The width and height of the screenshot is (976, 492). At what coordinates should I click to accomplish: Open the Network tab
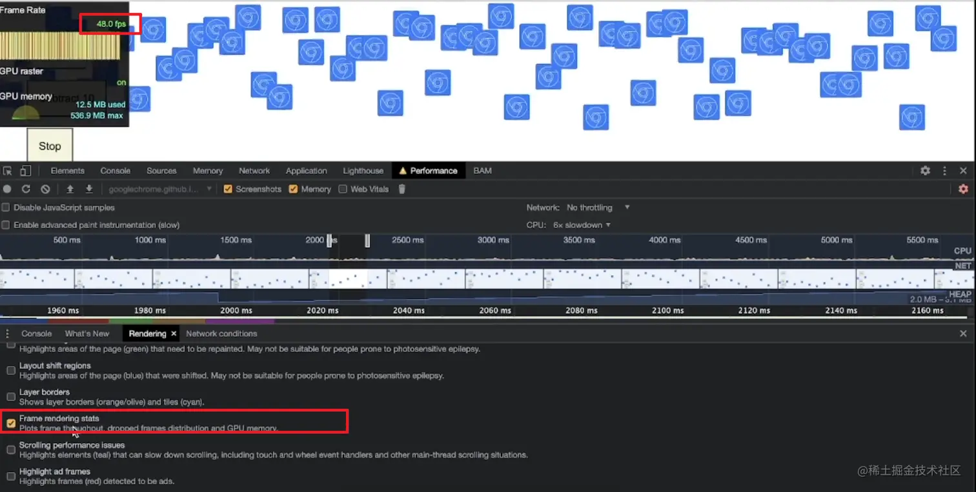point(254,171)
